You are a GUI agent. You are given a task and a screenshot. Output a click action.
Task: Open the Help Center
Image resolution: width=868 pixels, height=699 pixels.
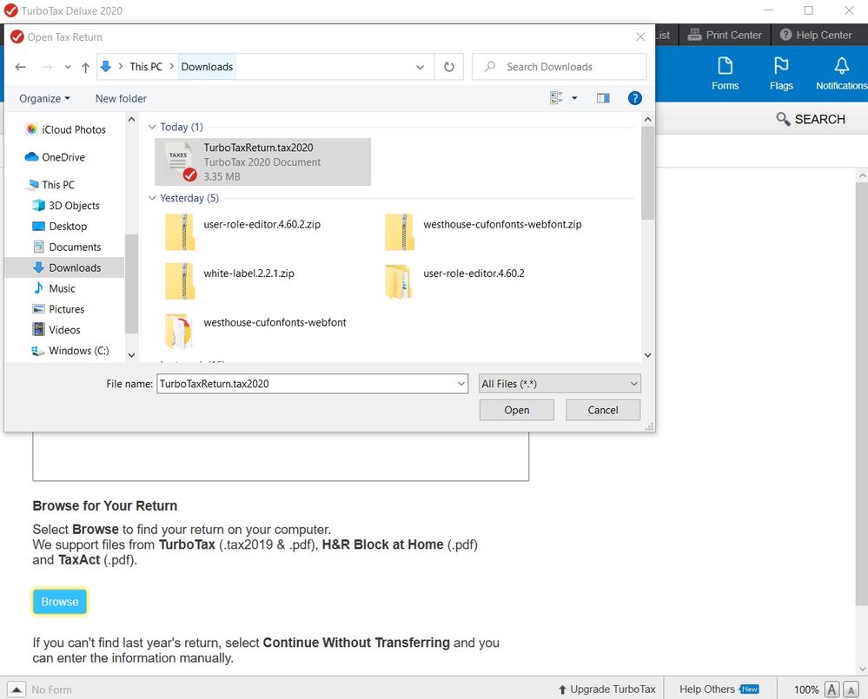tap(815, 35)
